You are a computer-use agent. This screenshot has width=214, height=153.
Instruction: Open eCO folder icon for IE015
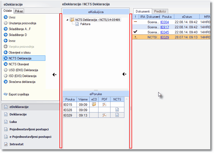[94, 104]
